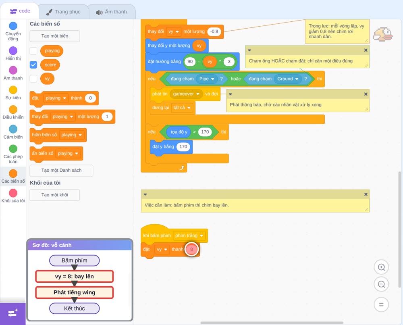Zoom in on the workspace
This screenshot has height=325, width=403.
click(381, 267)
